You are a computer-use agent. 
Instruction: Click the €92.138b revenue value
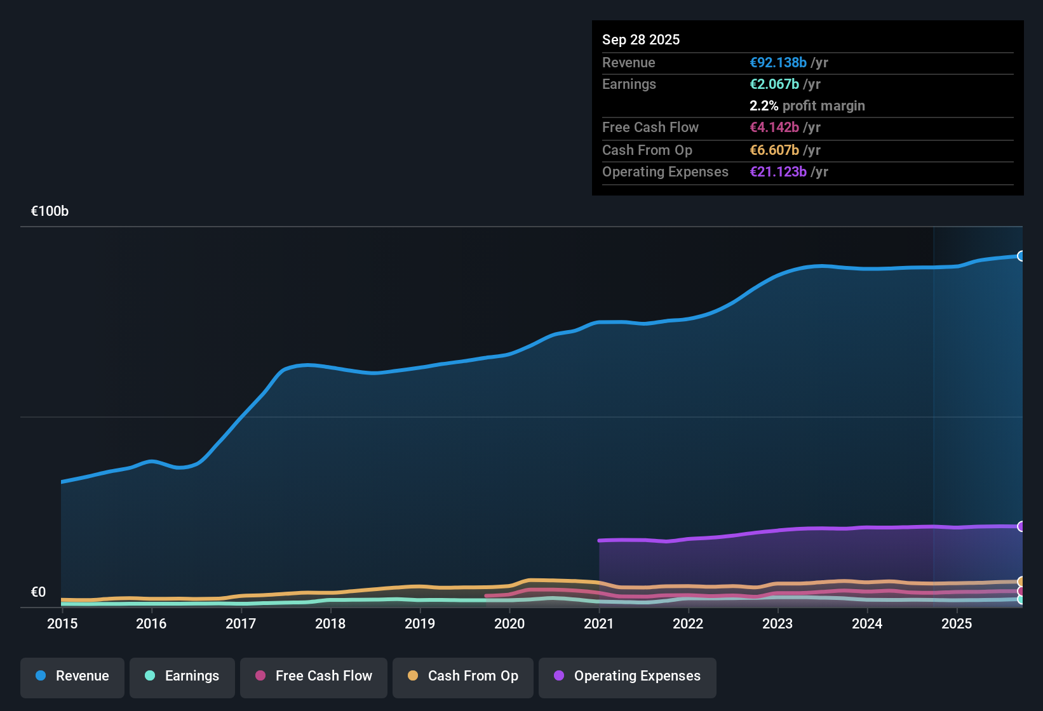click(777, 62)
